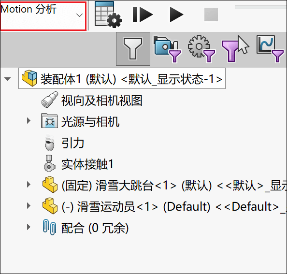Stop the motion study playback
Image resolution: width=287 pixels, height=274 pixels.
211,14
